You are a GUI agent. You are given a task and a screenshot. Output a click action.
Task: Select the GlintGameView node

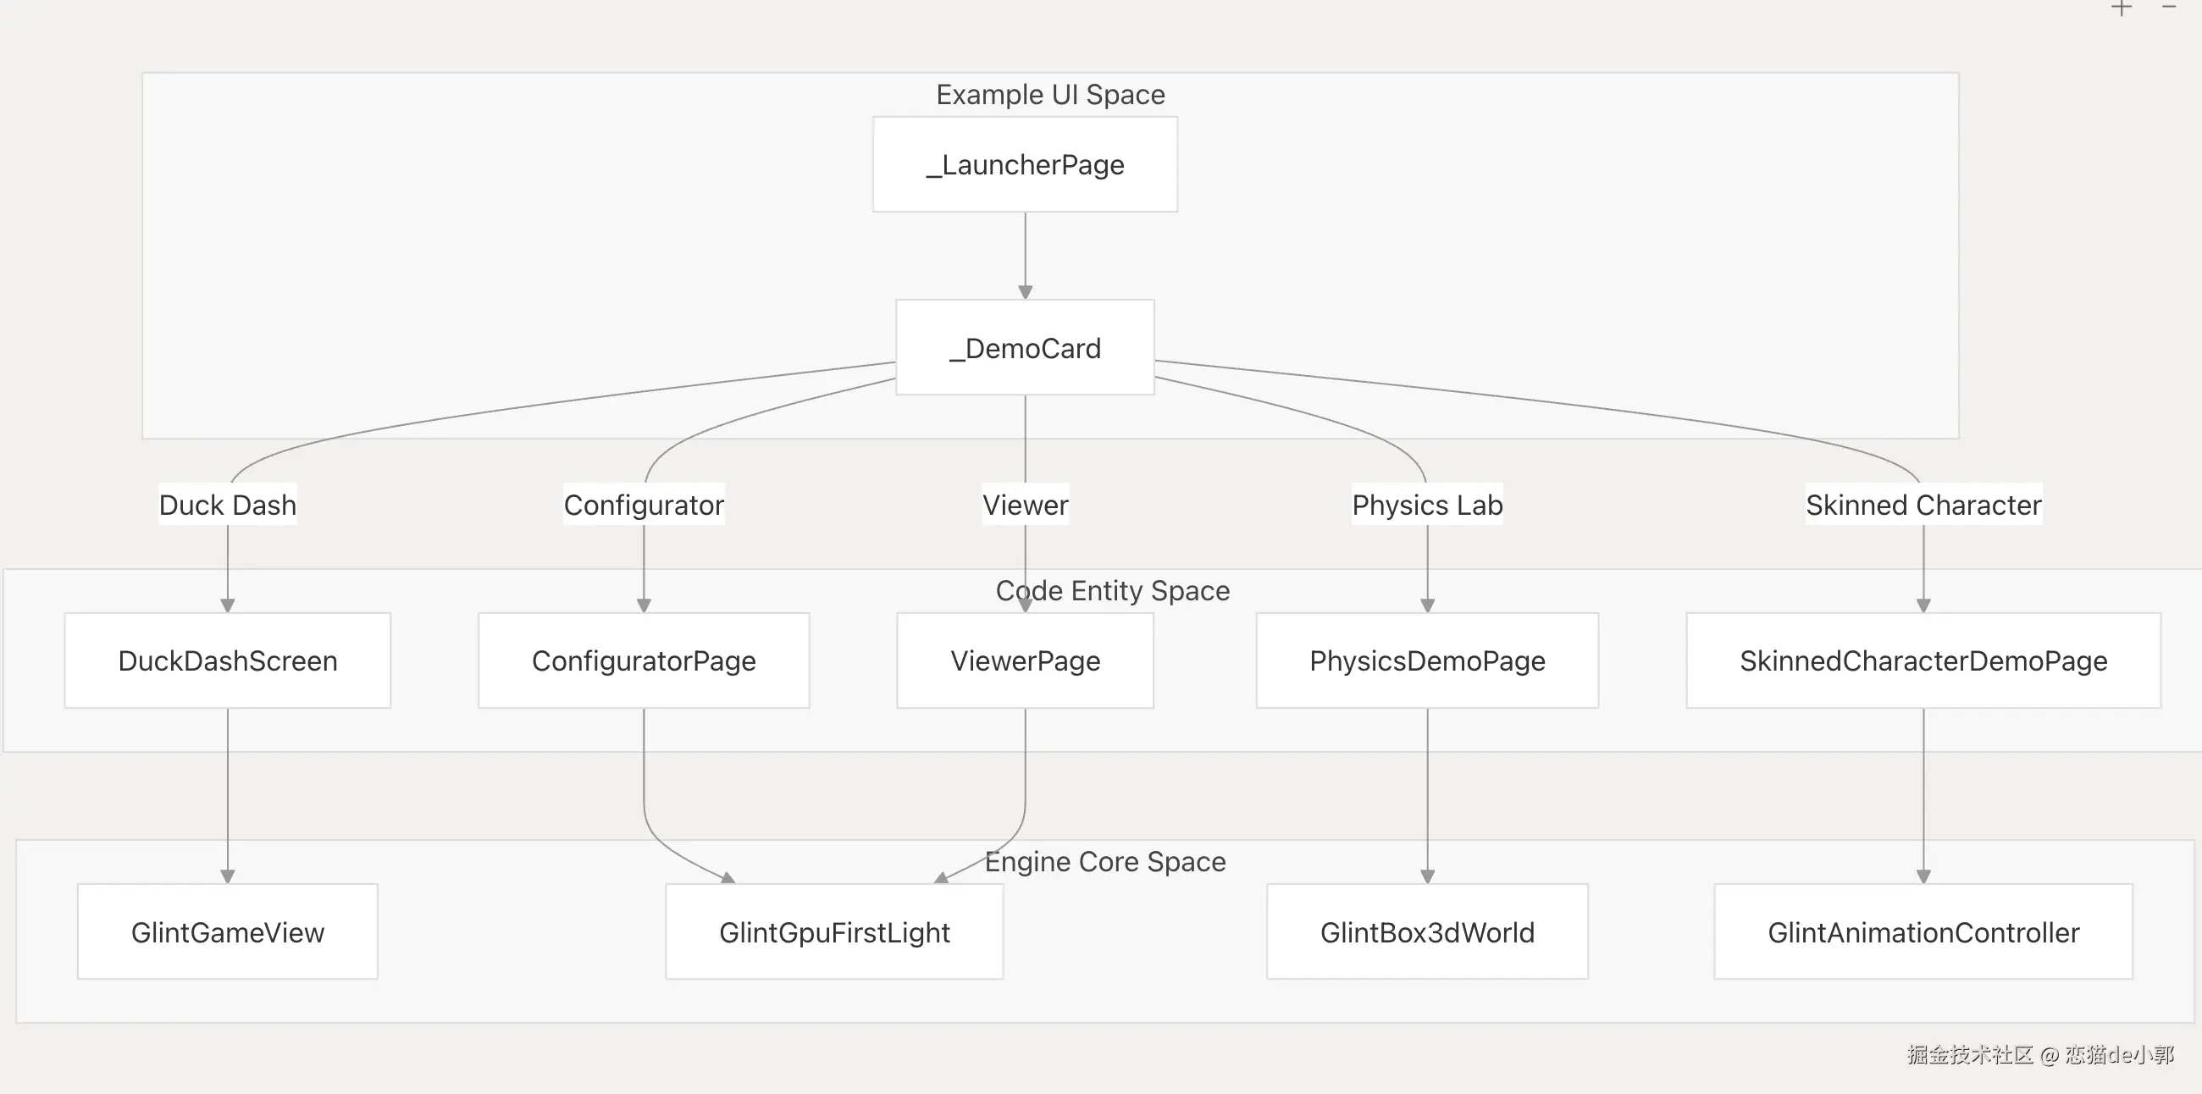[227, 931]
